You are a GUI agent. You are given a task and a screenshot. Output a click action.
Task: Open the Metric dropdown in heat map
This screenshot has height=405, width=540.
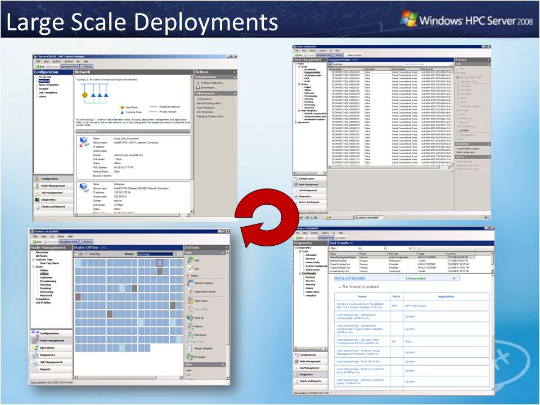[175, 254]
